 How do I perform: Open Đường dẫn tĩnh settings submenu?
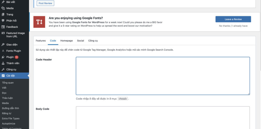pyautogui.click(x=10, y=108)
